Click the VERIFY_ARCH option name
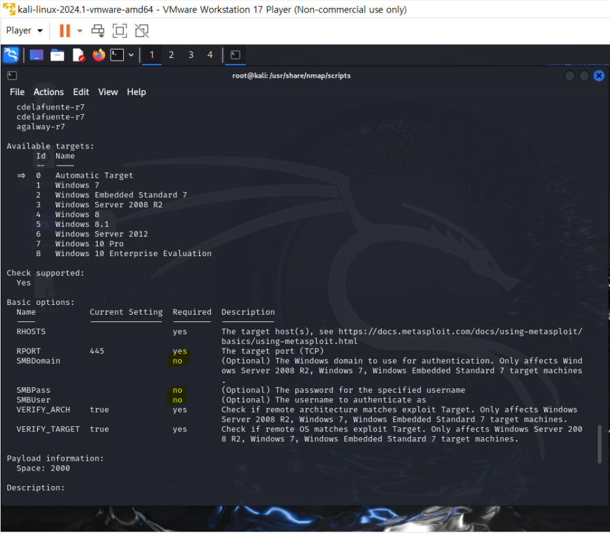Viewport: 610px width, 533px height. click(x=43, y=409)
